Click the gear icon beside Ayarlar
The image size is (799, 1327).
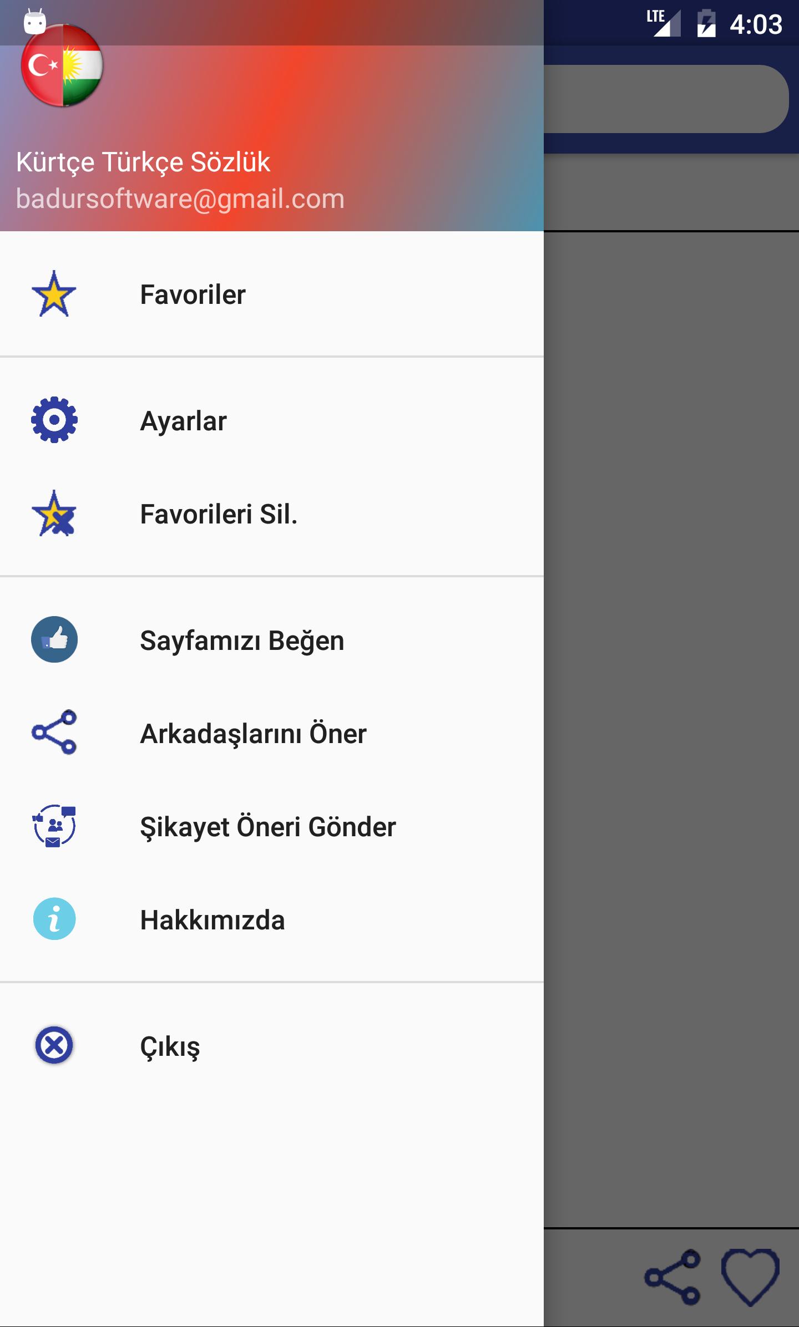(54, 420)
